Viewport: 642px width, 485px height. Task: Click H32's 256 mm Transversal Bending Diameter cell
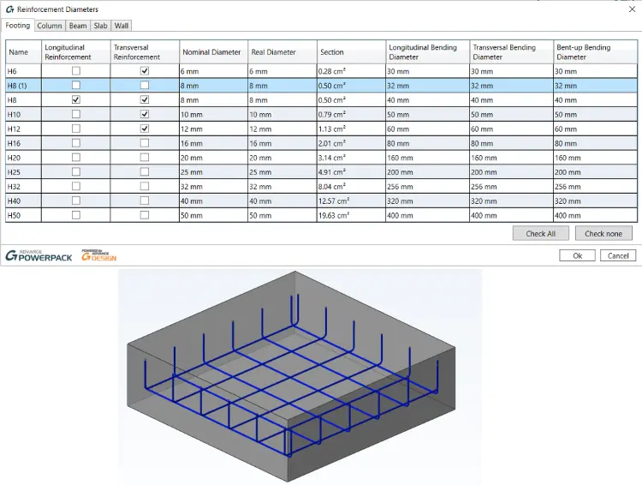pyautogui.click(x=511, y=187)
